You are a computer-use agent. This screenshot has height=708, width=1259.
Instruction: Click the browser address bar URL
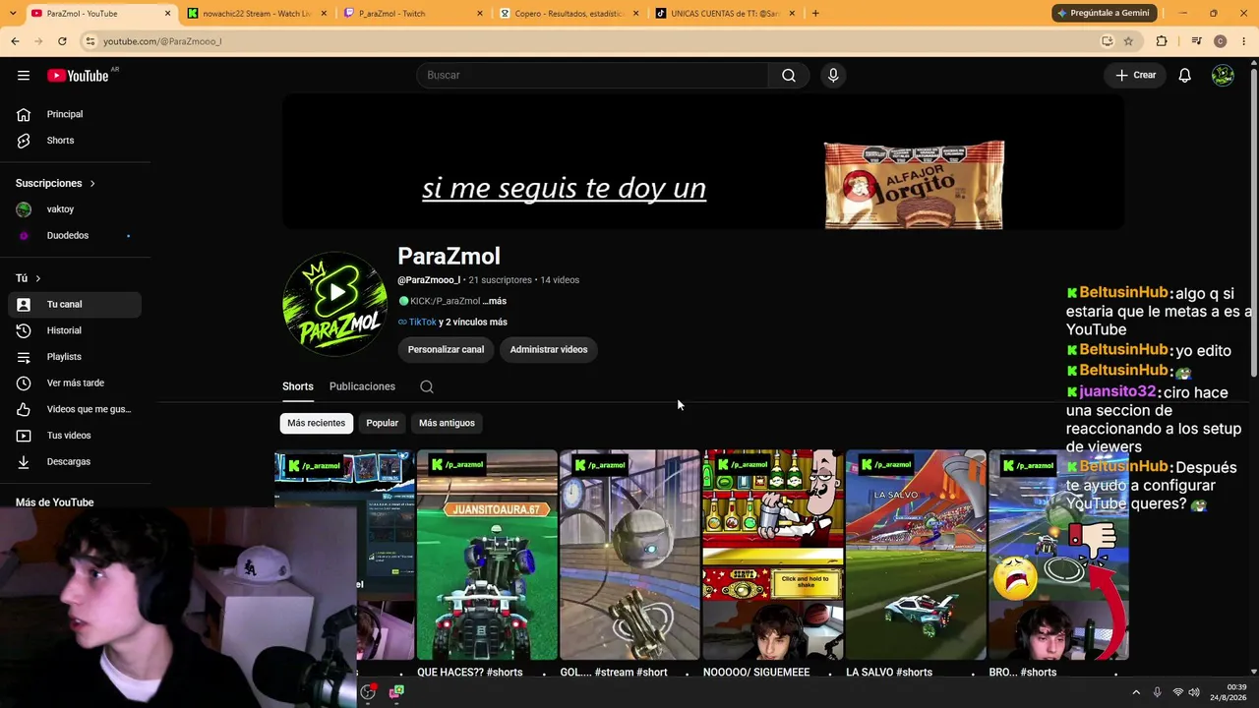(162, 41)
